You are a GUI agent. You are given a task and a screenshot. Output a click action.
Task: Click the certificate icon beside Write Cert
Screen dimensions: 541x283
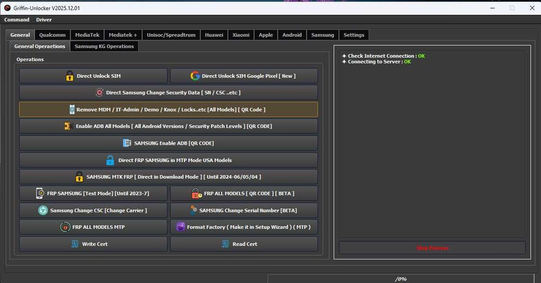point(75,244)
